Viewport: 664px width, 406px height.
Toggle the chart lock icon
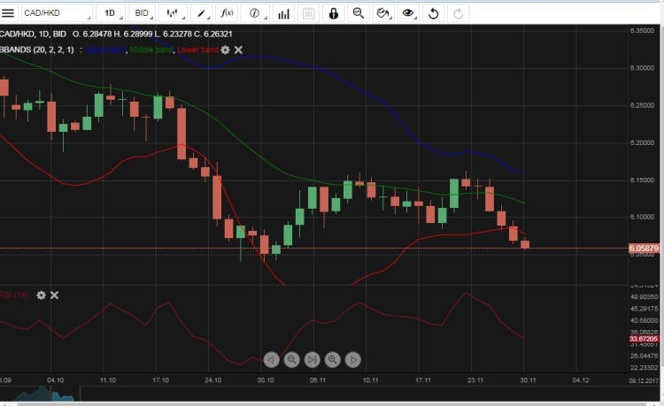click(333, 13)
